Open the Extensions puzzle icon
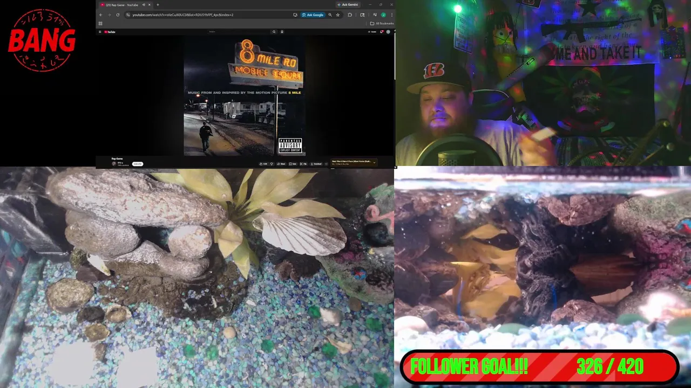691x388 pixels. click(x=350, y=15)
